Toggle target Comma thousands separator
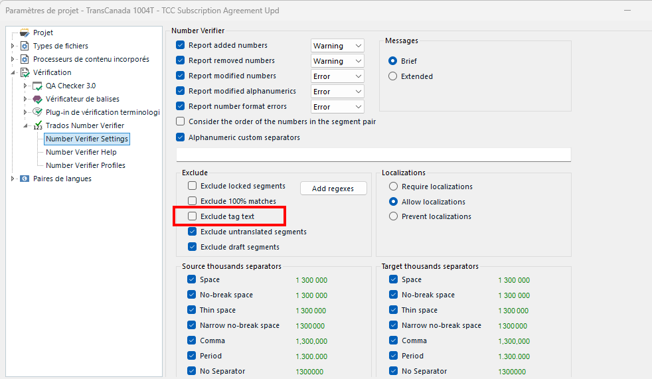The image size is (652, 379). pos(393,341)
